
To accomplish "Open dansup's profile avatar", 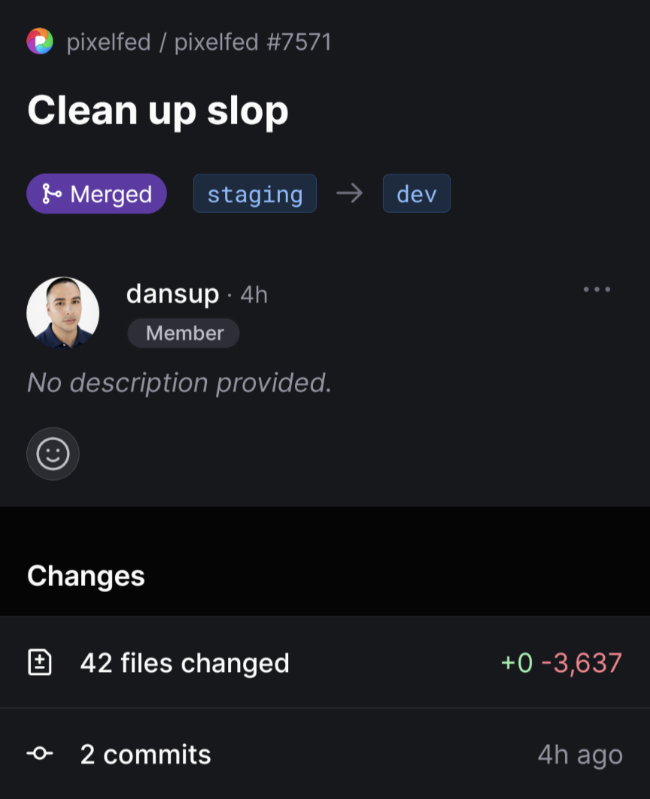I will [x=62, y=313].
